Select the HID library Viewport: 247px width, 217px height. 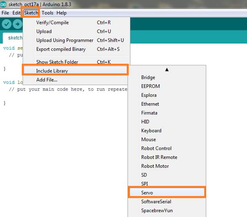167,121
